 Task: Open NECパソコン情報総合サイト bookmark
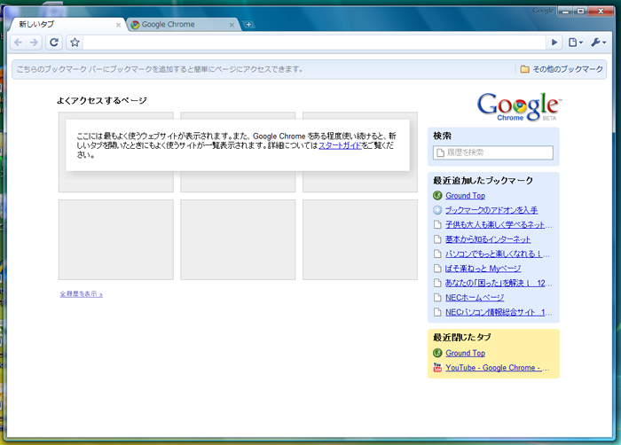point(499,312)
